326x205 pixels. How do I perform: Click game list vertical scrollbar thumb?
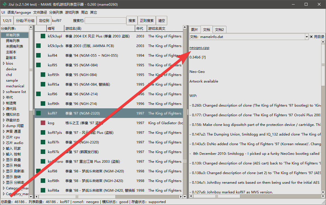(x=185, y=161)
